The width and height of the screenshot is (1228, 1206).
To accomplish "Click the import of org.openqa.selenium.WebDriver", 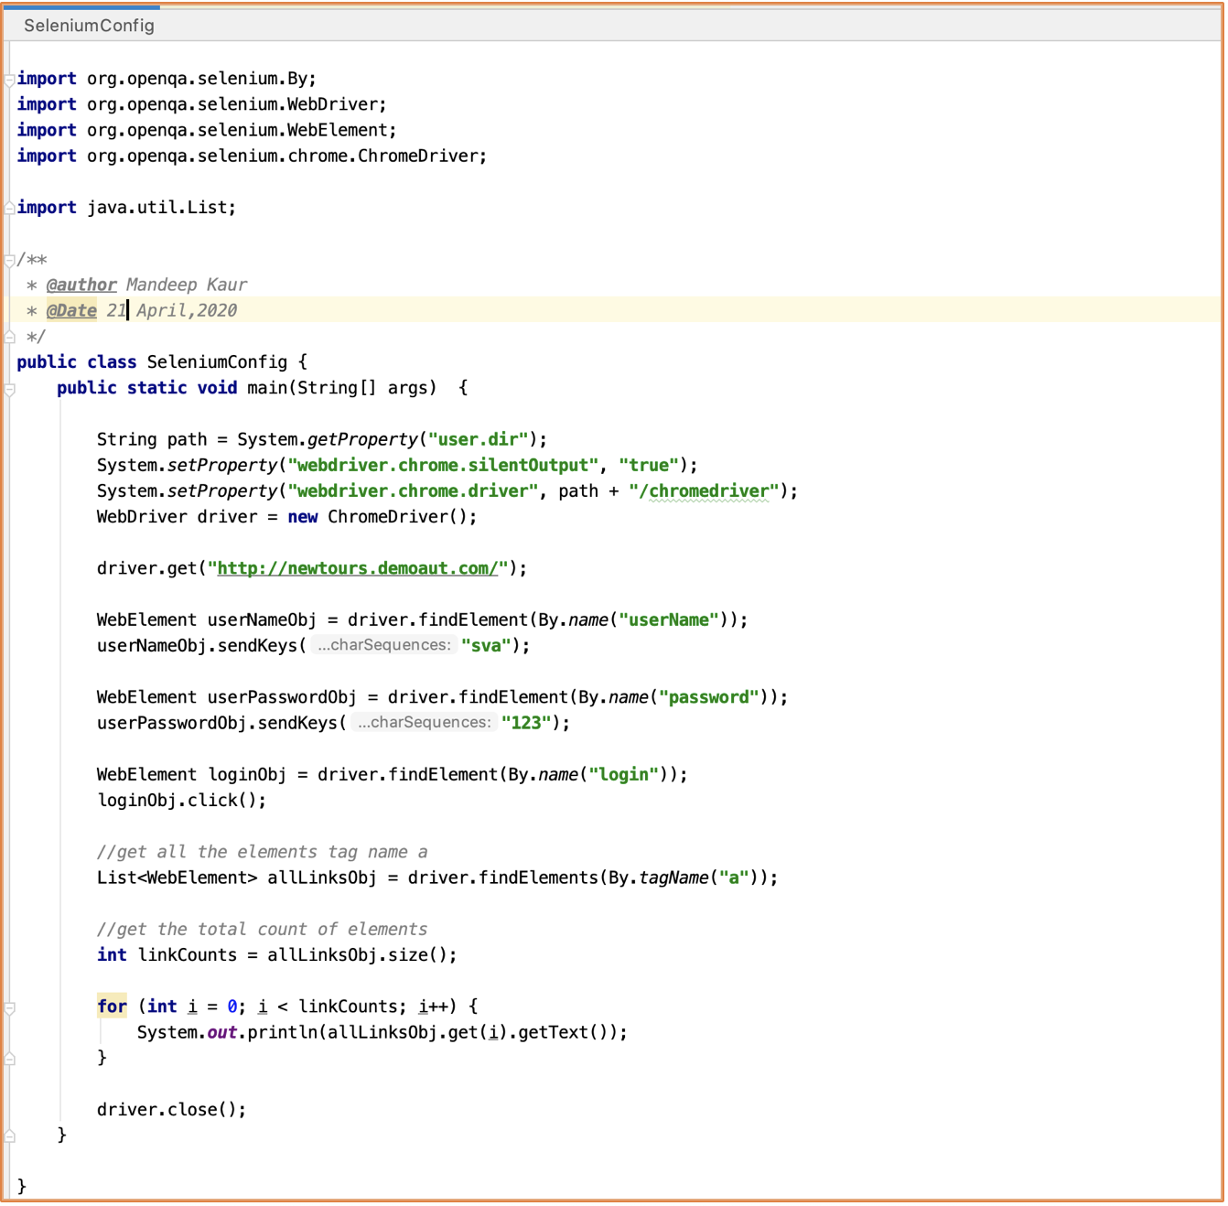I will (201, 104).
